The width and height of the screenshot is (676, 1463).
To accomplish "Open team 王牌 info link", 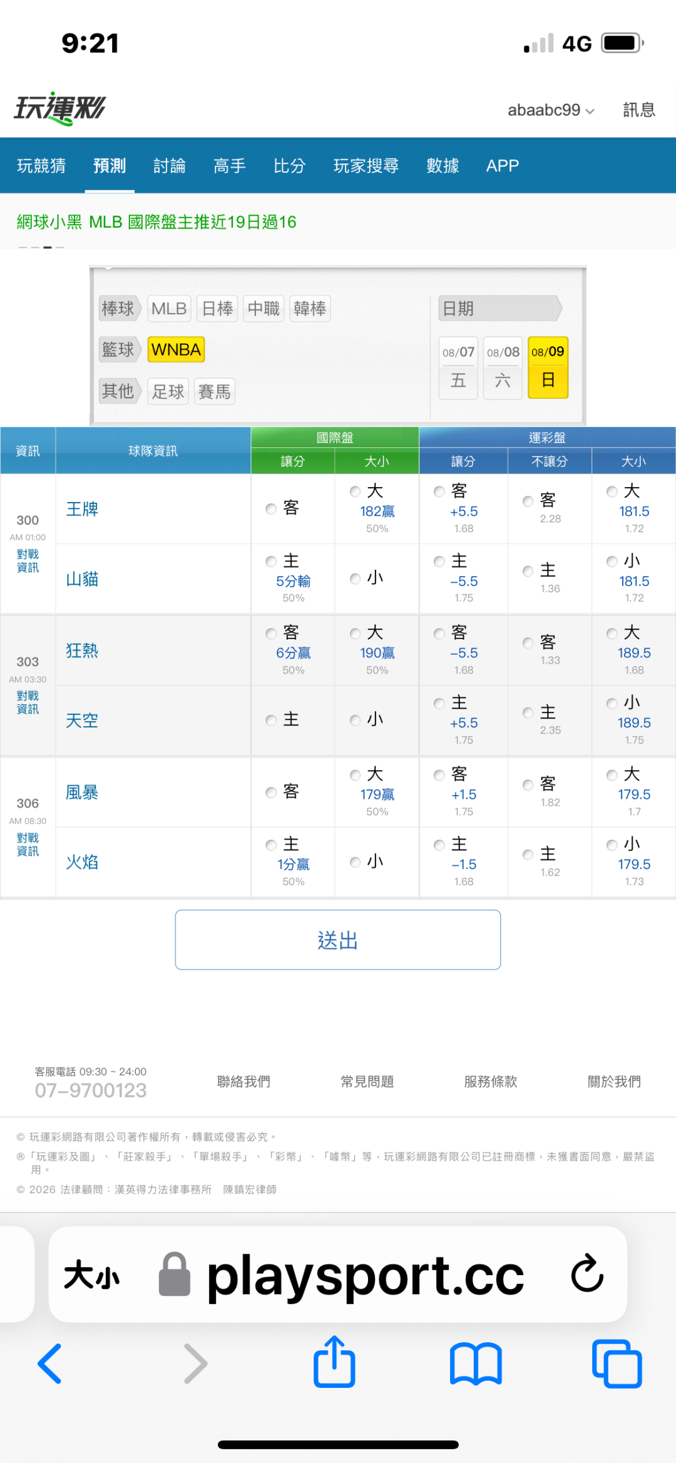I will click(x=83, y=509).
